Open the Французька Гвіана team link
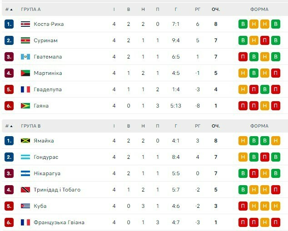The height and width of the screenshot is (231, 288). (59, 222)
